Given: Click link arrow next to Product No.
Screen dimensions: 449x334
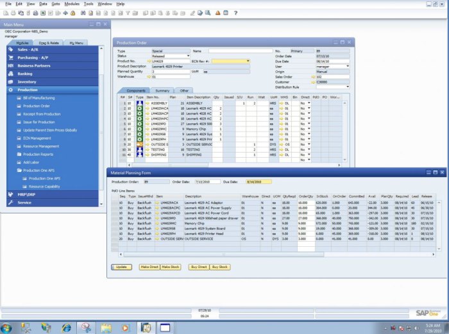Looking at the screenshot, I should click(x=149, y=62).
